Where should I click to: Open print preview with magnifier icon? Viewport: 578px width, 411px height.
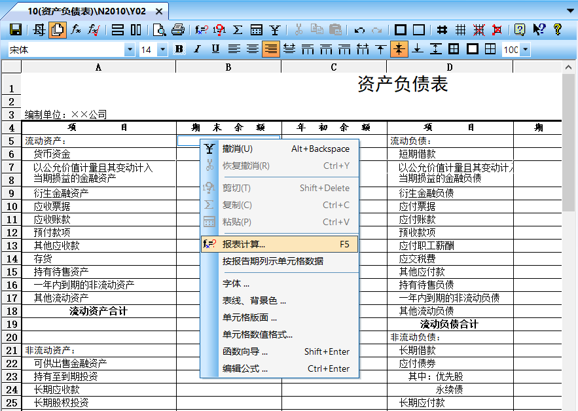pyautogui.click(x=158, y=29)
